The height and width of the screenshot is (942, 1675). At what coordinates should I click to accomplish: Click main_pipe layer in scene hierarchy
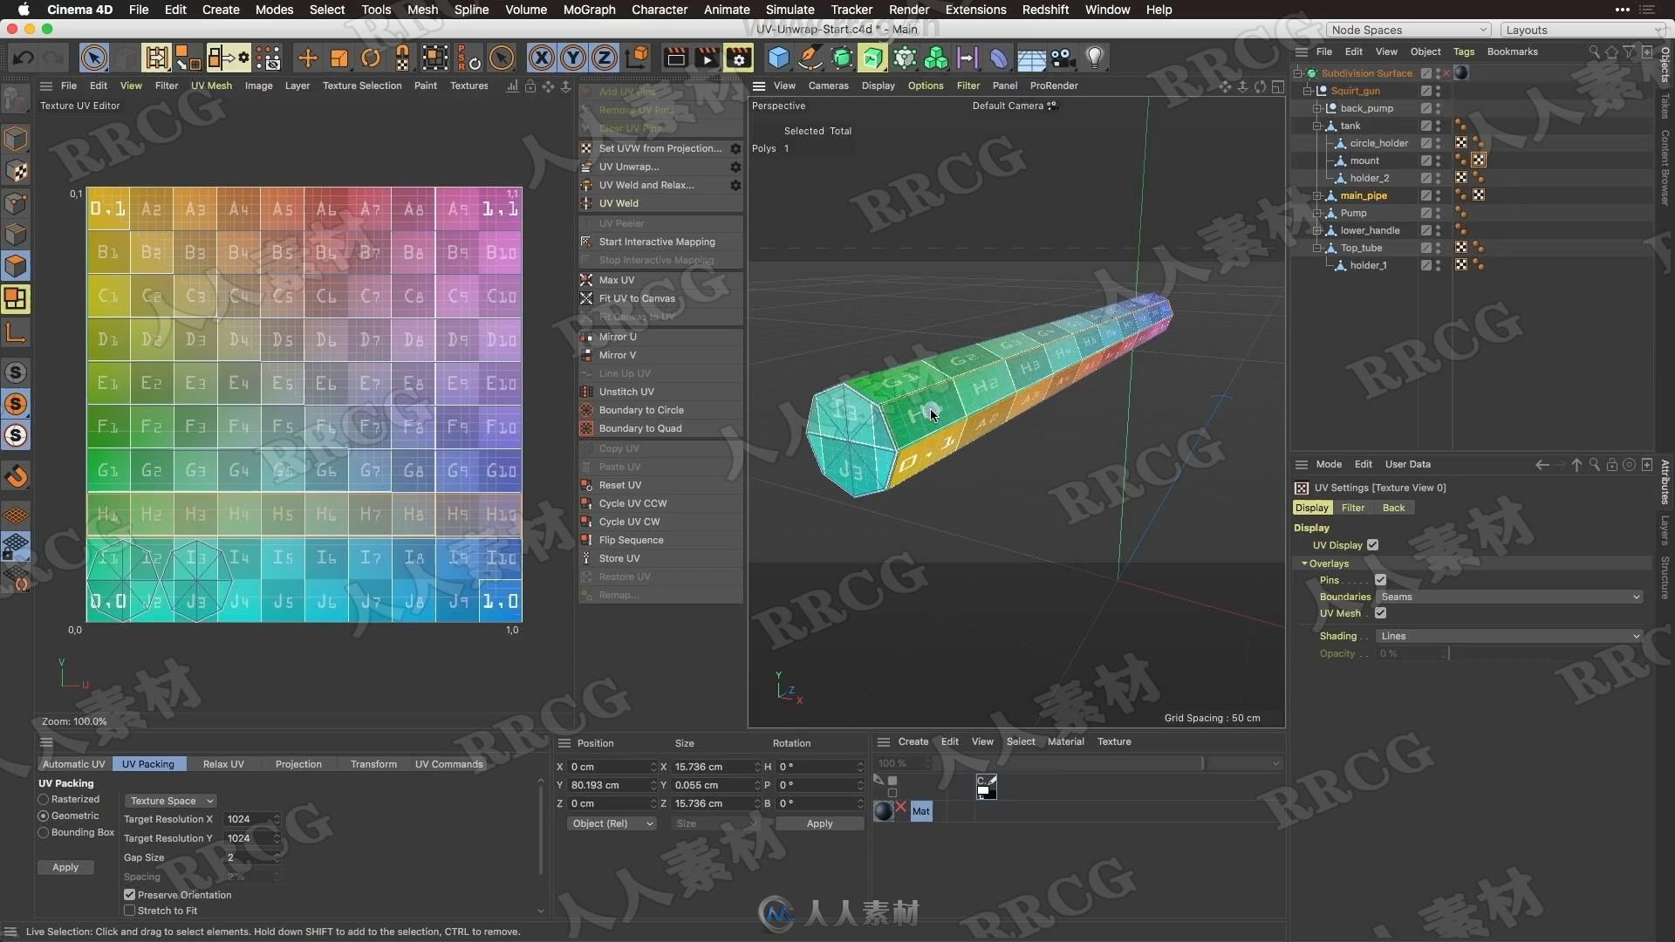pyautogui.click(x=1364, y=195)
